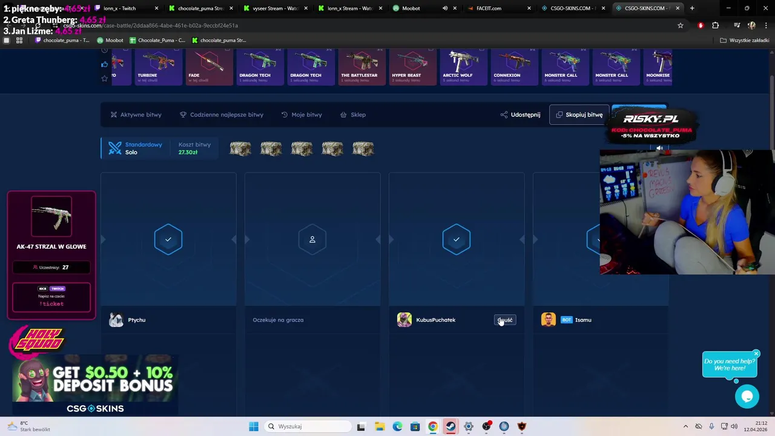Screen dimensions: 775x436
Task: Click the Oczekuje na gracza text
Action: (x=278, y=320)
